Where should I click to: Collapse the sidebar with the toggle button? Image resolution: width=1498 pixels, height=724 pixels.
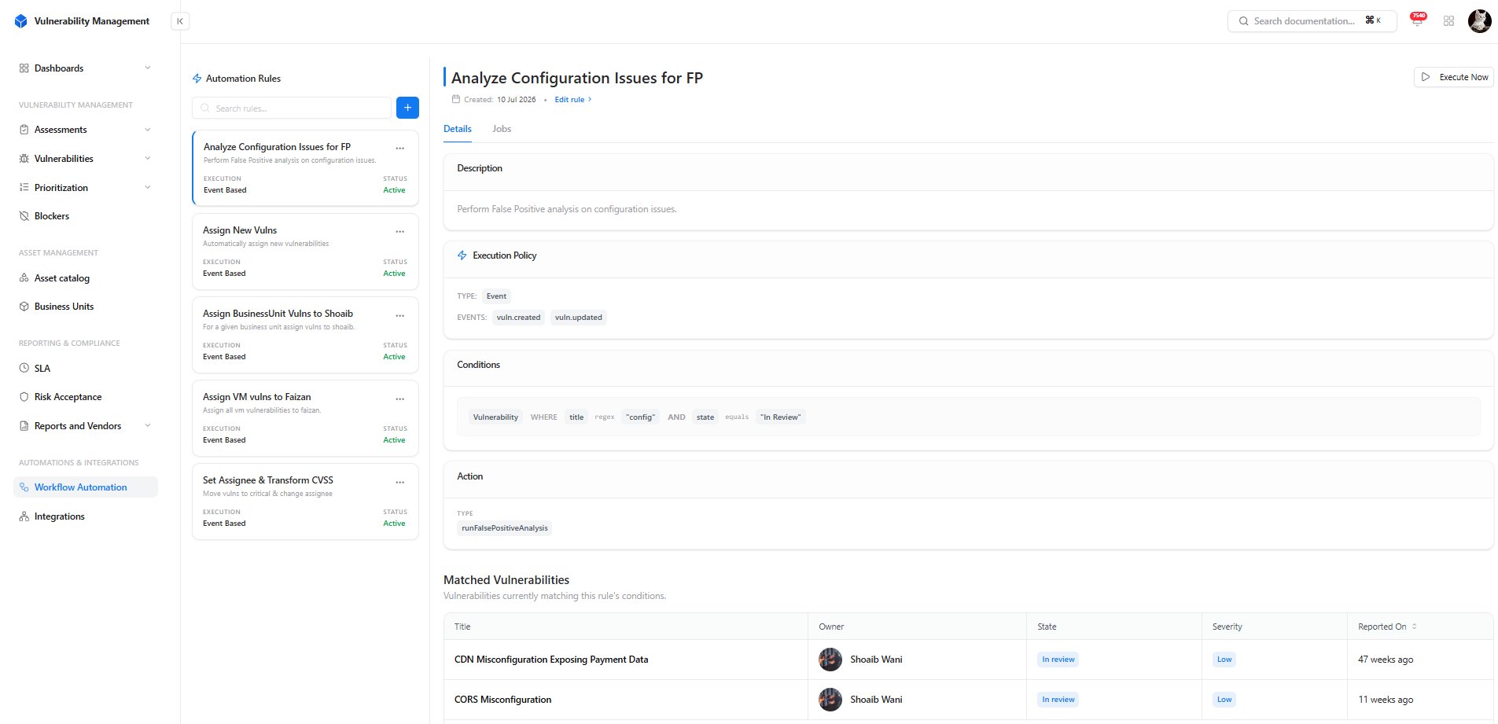[x=180, y=21]
